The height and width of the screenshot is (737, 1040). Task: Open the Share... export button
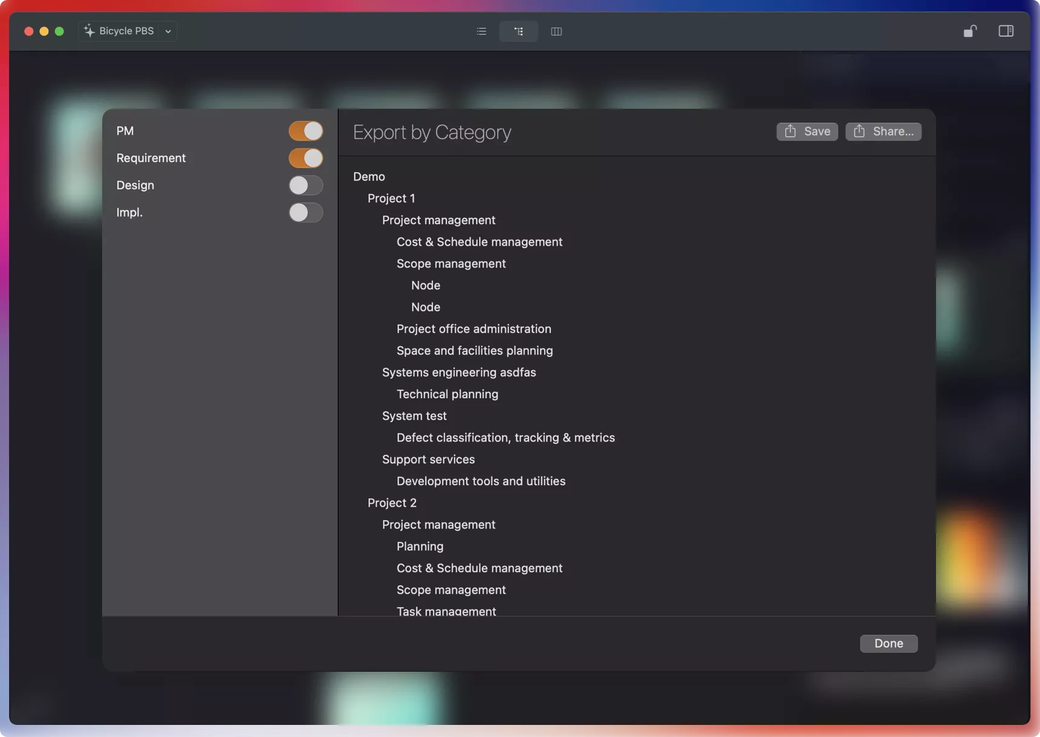pyautogui.click(x=883, y=132)
